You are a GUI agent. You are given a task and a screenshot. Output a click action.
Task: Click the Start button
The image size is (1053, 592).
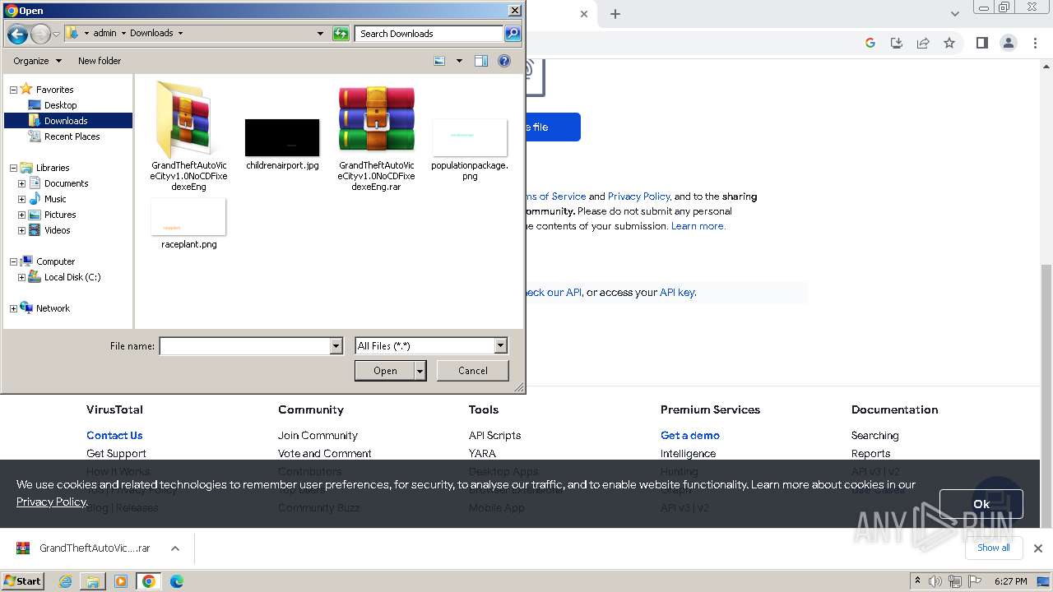(23, 581)
